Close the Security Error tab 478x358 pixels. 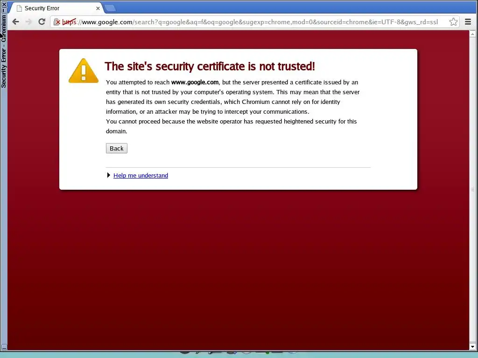[98, 8]
